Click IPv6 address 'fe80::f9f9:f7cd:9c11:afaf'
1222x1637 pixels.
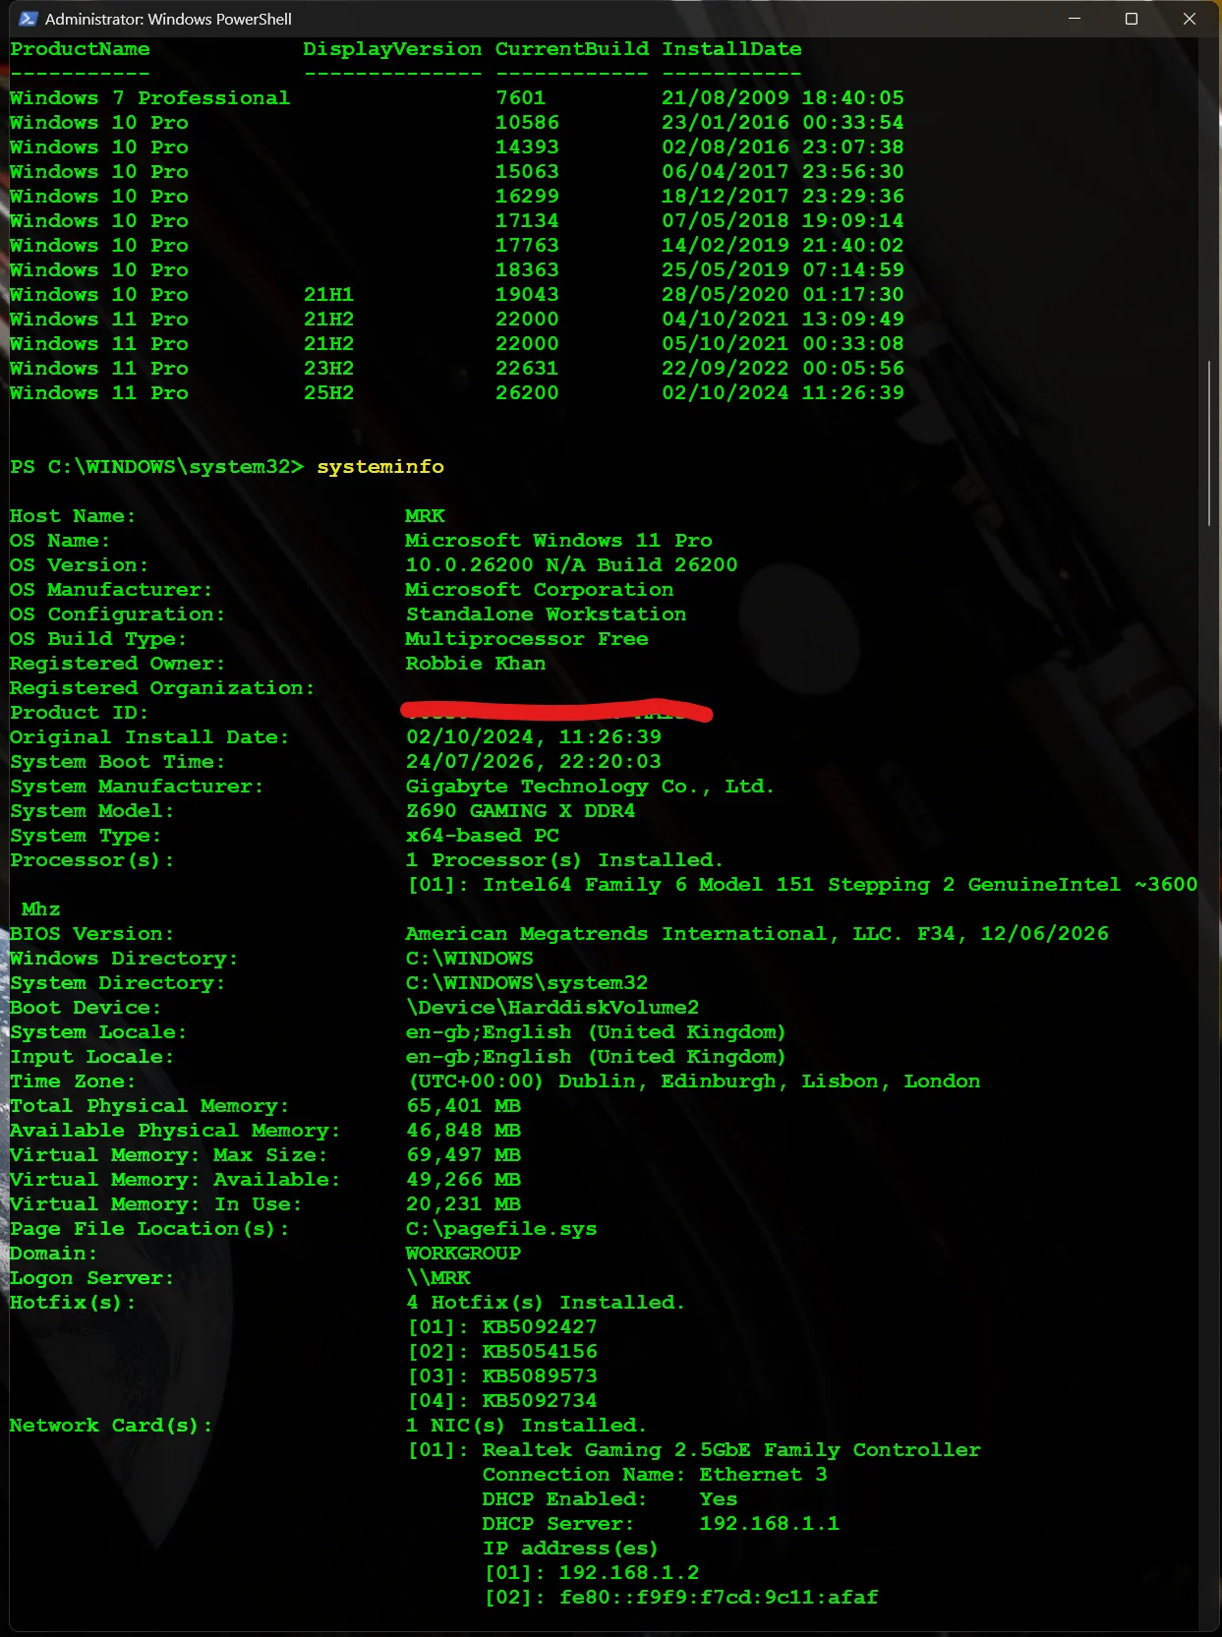point(719,1598)
